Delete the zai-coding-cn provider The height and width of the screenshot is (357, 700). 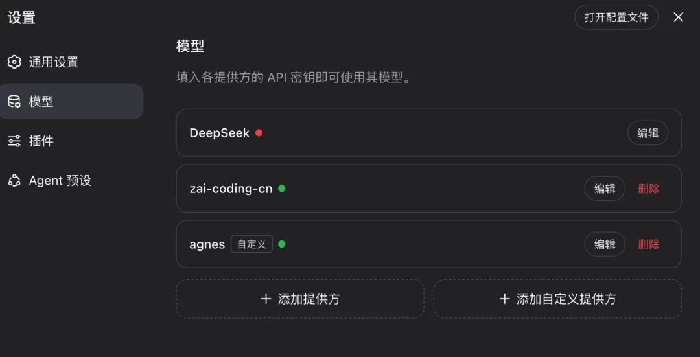[649, 189]
